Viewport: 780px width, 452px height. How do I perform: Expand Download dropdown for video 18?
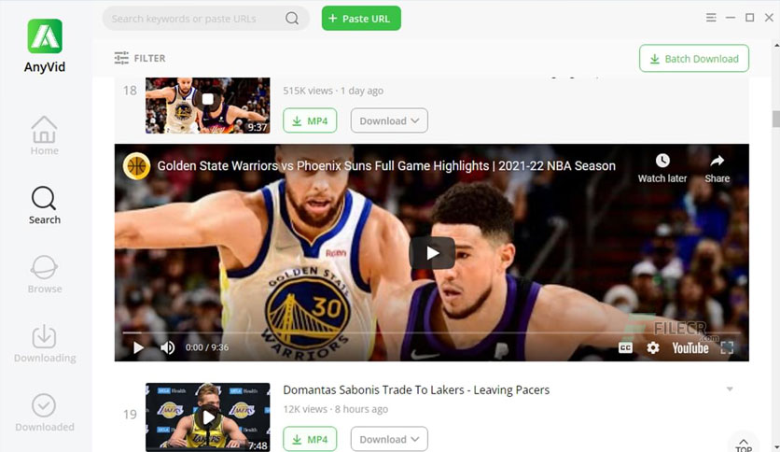click(389, 120)
